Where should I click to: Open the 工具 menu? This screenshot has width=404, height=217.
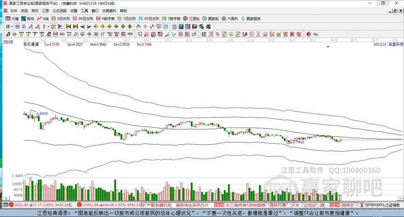click(84, 11)
